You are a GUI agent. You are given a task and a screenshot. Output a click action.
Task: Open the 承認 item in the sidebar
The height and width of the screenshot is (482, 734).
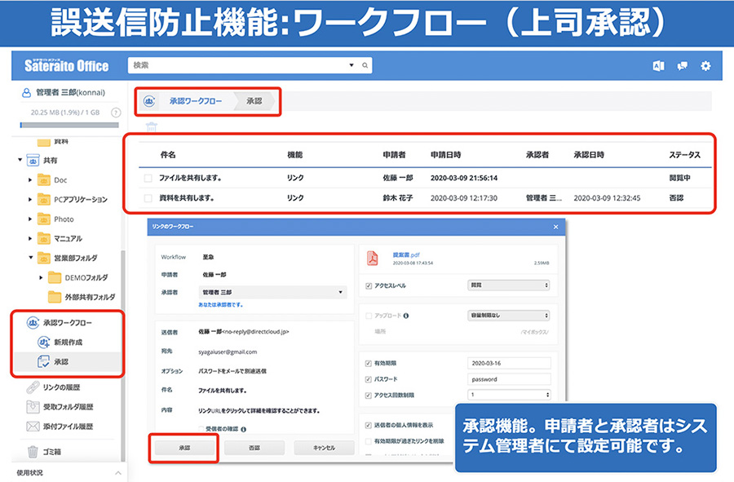(x=61, y=362)
